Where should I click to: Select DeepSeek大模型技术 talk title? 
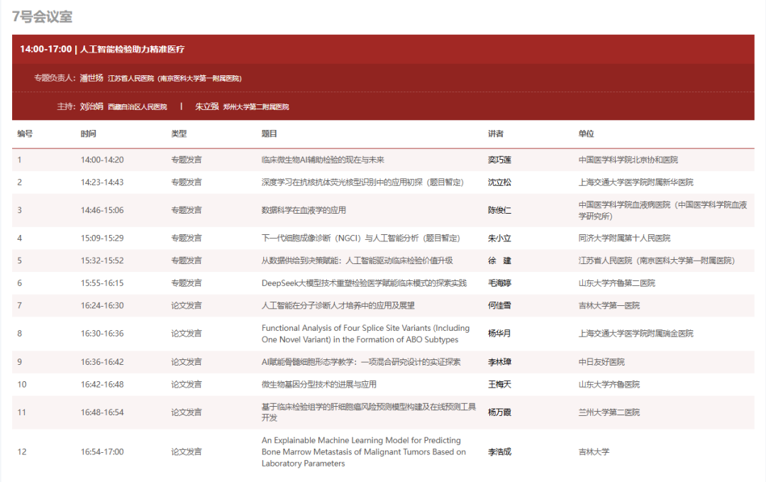point(364,283)
